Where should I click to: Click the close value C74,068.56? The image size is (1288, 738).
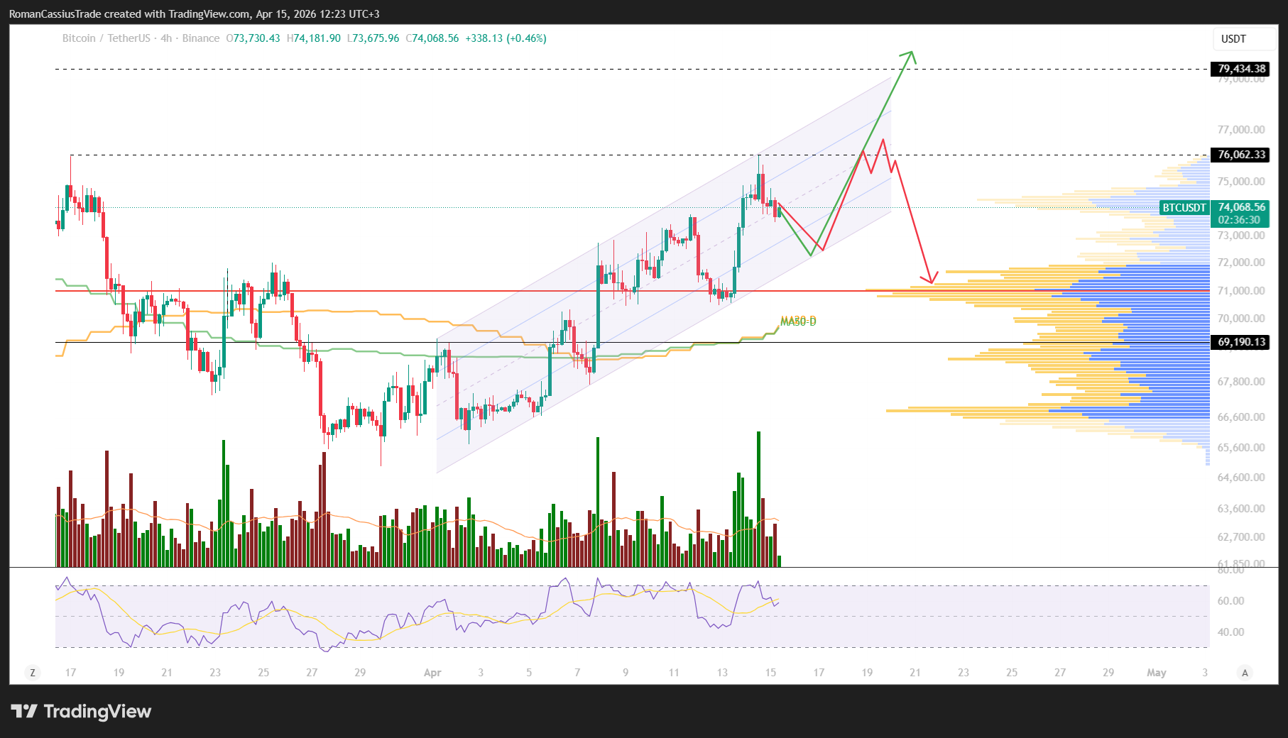tap(432, 38)
